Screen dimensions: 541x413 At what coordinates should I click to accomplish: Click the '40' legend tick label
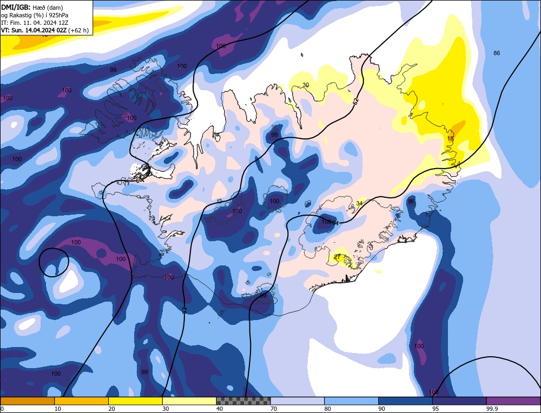[x=220, y=409]
